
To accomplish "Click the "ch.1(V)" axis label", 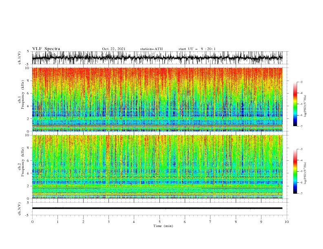I will tap(20, 58).
